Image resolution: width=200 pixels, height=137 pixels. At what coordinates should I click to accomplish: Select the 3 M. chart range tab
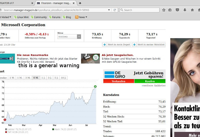pos(28,78)
